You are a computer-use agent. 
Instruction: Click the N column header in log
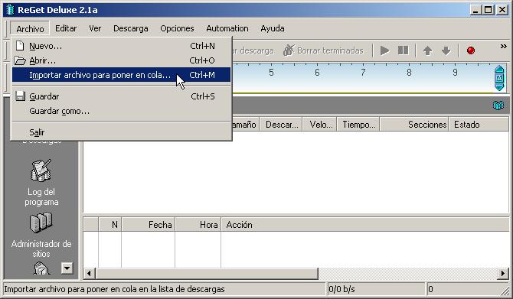click(x=110, y=225)
